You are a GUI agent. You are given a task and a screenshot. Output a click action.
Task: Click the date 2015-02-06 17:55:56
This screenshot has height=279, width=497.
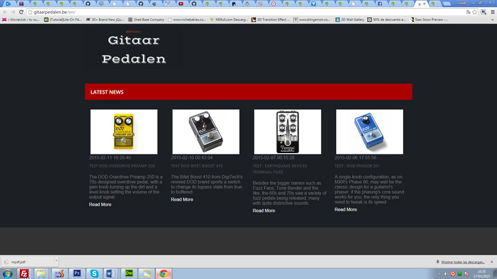pos(355,157)
